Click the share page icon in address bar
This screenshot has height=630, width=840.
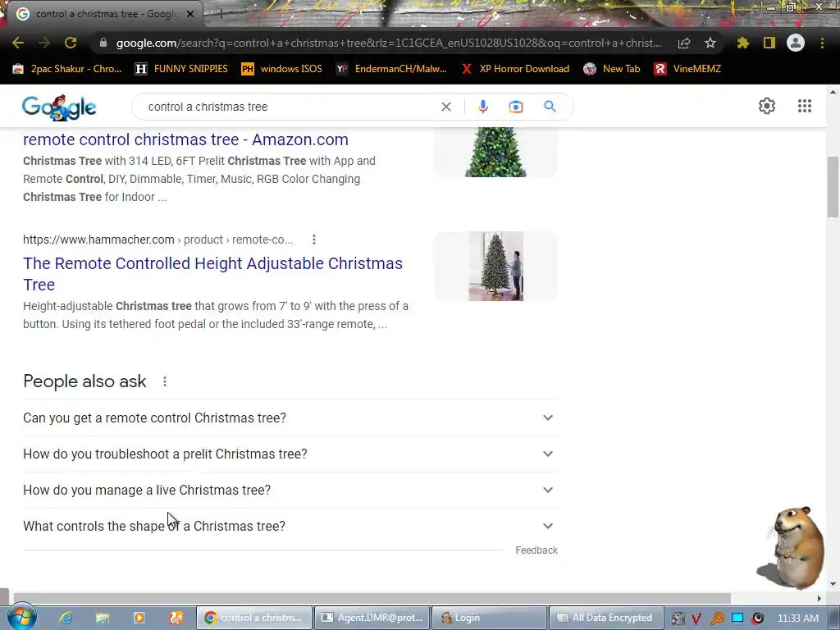(683, 43)
